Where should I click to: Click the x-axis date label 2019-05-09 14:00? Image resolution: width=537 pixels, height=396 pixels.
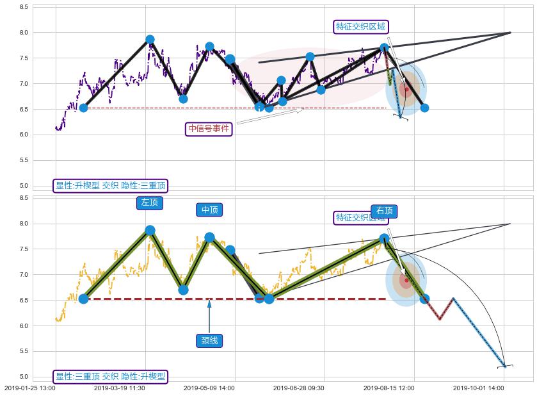pyautogui.click(x=209, y=388)
